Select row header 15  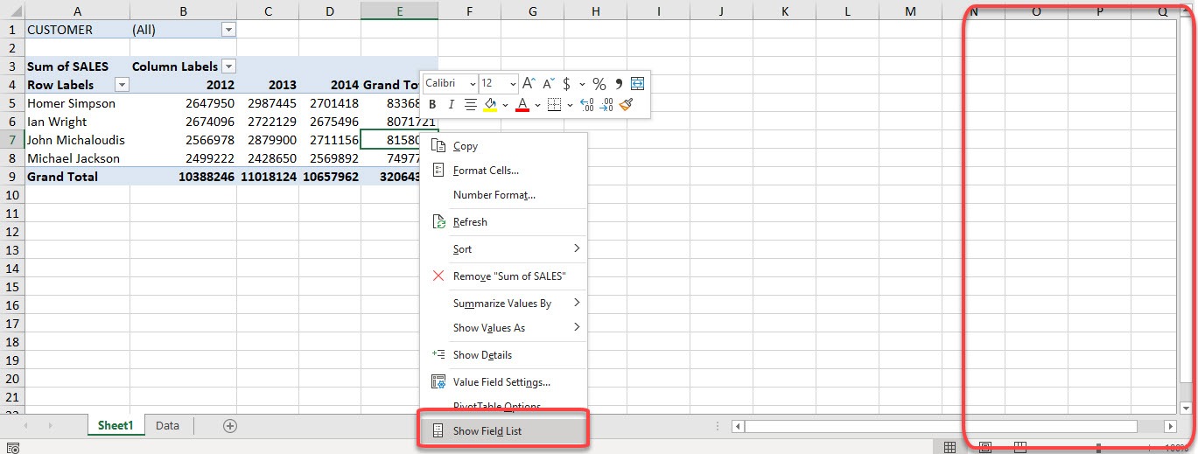pos(12,287)
